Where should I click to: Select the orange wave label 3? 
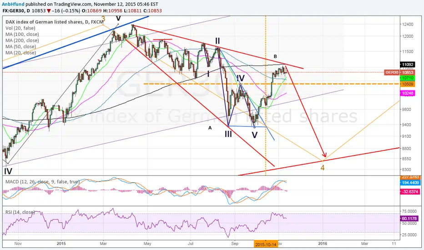[103, 20]
